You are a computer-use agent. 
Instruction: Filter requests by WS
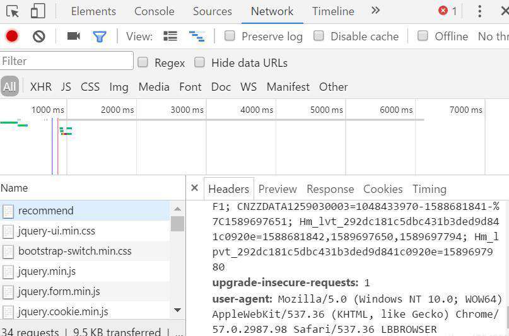click(249, 86)
